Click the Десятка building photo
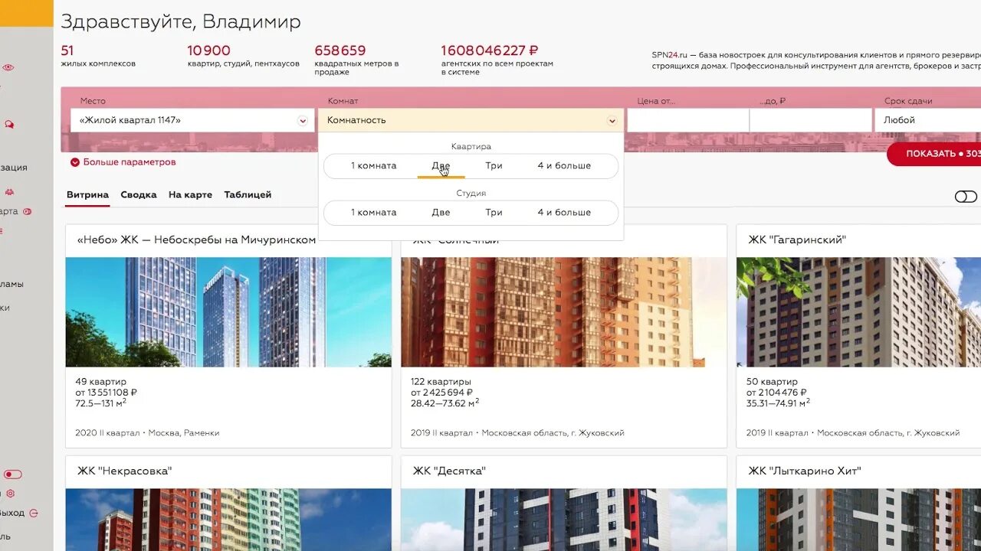981x551 pixels. (x=563, y=520)
